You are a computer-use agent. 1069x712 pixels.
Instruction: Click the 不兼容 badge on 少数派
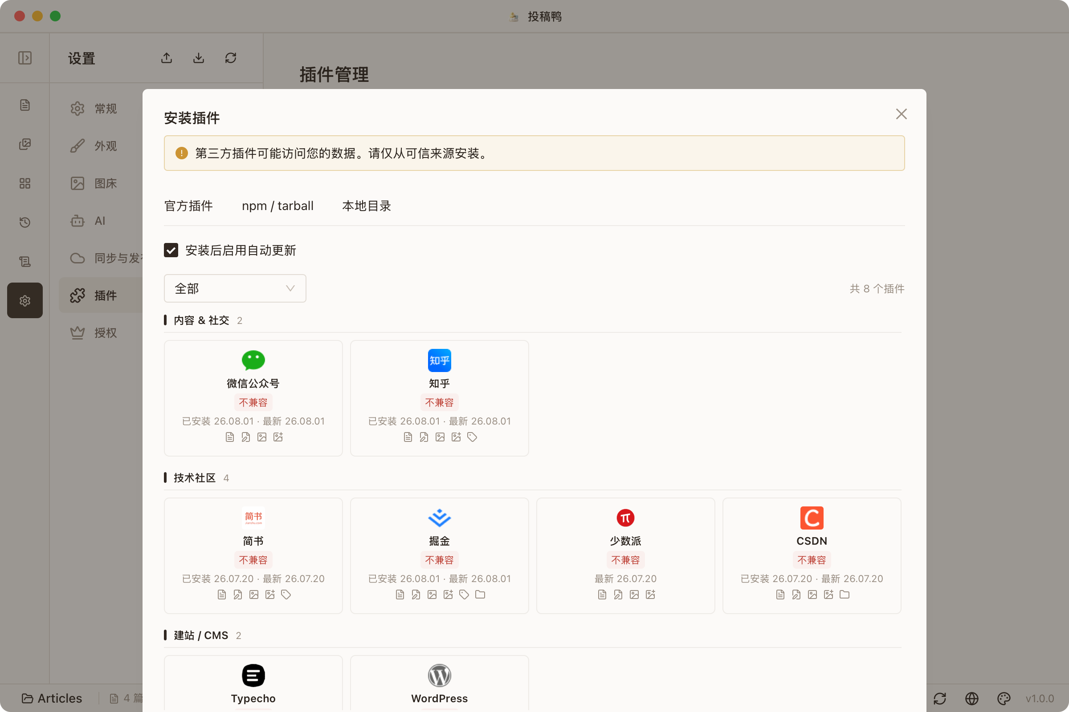[x=625, y=560]
